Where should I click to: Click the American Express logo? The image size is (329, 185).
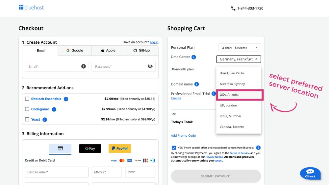coord(130,160)
